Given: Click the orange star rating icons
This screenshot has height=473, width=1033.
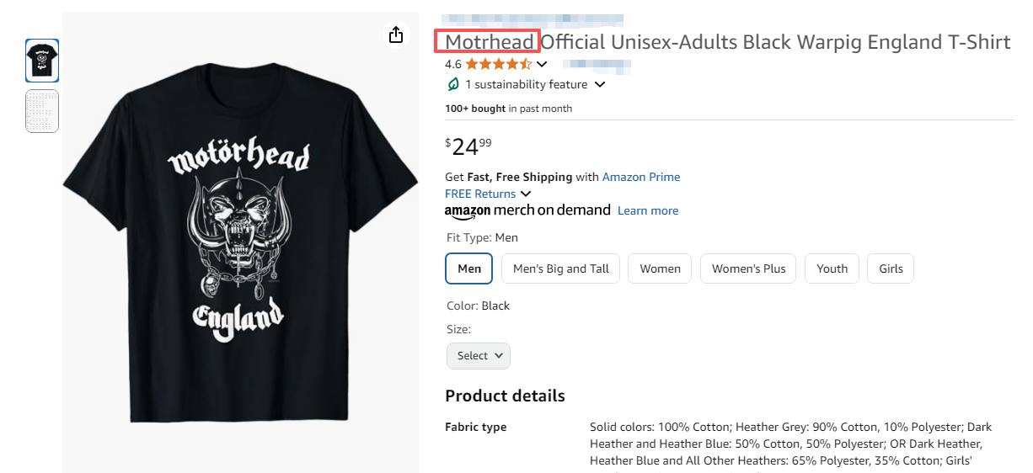Looking at the screenshot, I should pyautogui.click(x=498, y=64).
